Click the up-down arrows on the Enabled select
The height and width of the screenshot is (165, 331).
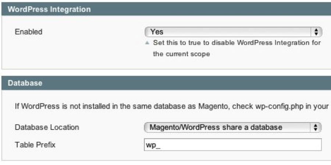[316, 32]
